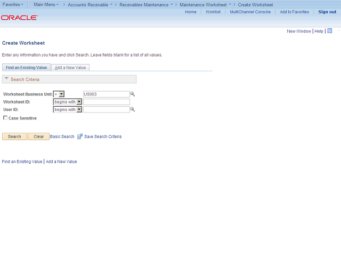Open MultiChannel Console link
This screenshot has height=256, width=341.
point(250,12)
